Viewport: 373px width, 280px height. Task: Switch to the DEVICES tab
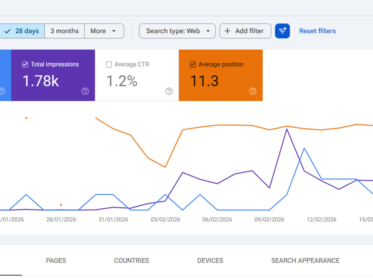pos(210,261)
